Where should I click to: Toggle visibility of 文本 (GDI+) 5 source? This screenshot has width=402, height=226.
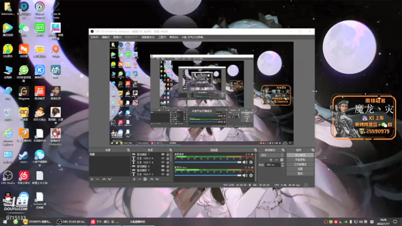click(163, 158)
